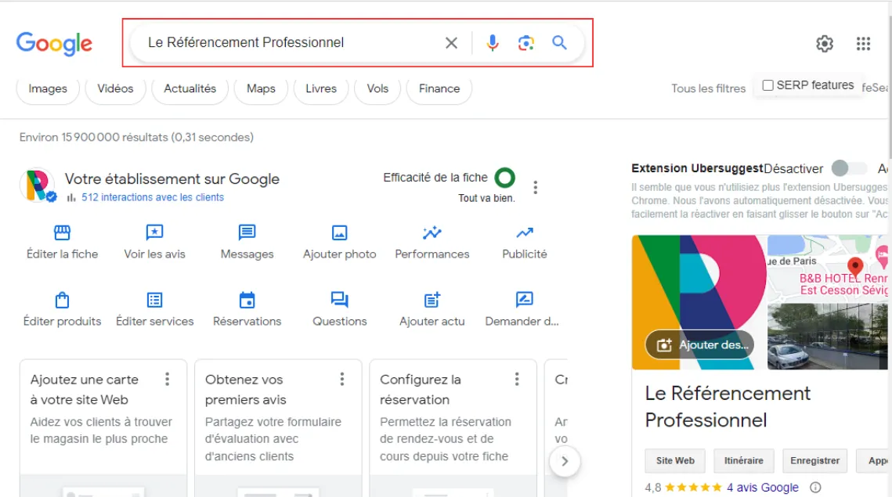Advance the suggestion cards with the right arrow
This screenshot has height=497, width=892.
point(565,461)
